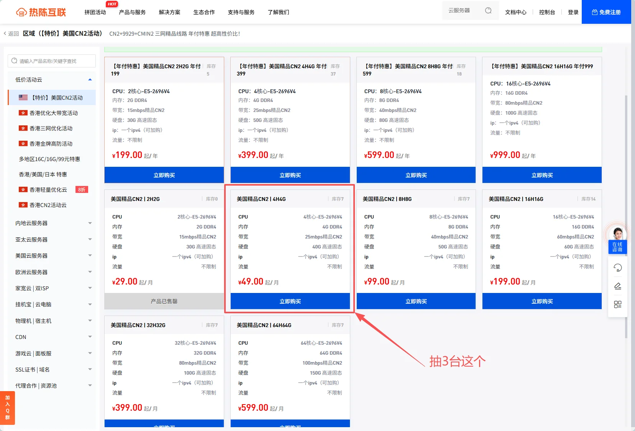Viewport: 635px width, 431px height.
Task: Click 登录 link
Action: pyautogui.click(x=573, y=12)
